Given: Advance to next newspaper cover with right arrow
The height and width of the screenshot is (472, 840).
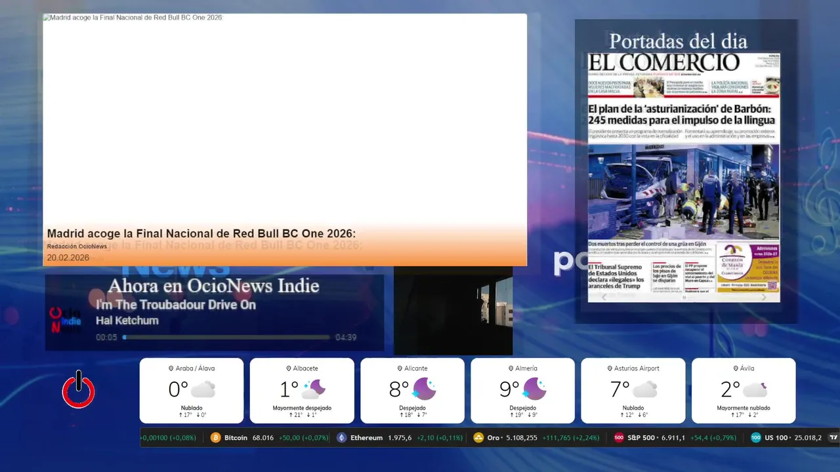Looking at the screenshot, I should (x=763, y=298).
